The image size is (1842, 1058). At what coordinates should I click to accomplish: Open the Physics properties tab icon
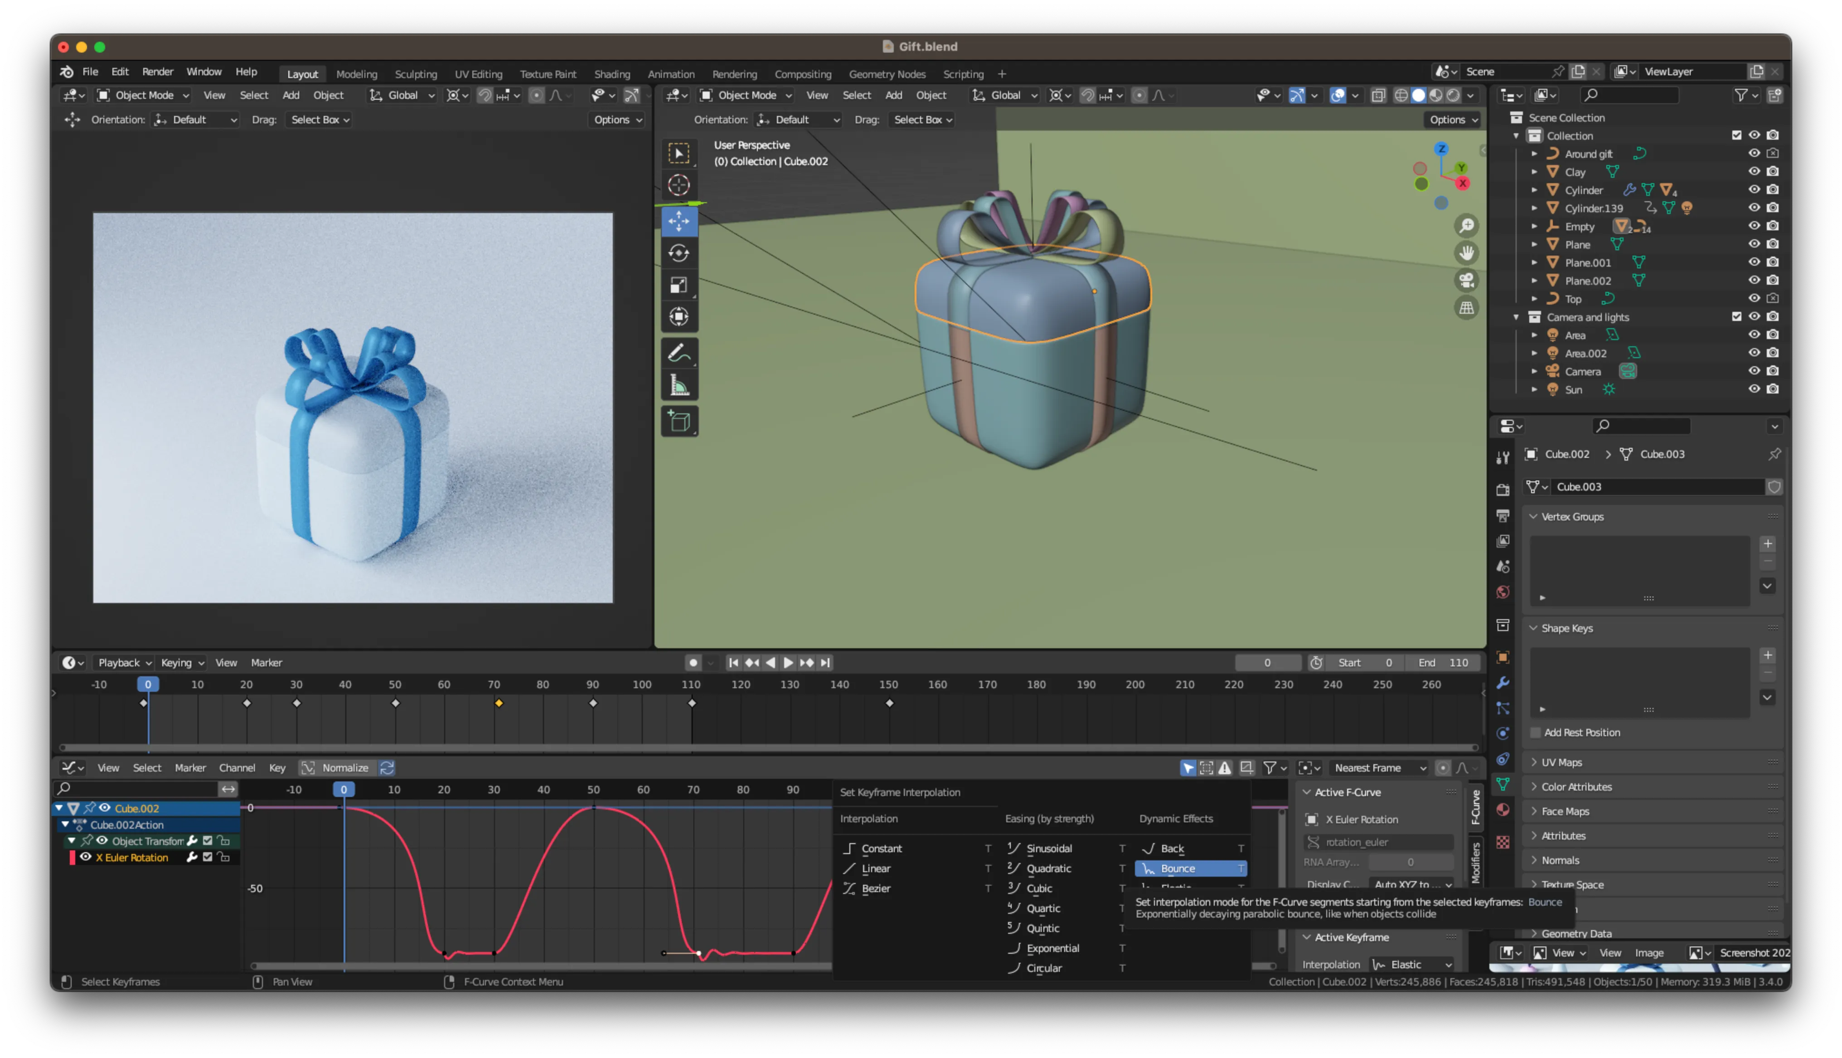[x=1502, y=734]
